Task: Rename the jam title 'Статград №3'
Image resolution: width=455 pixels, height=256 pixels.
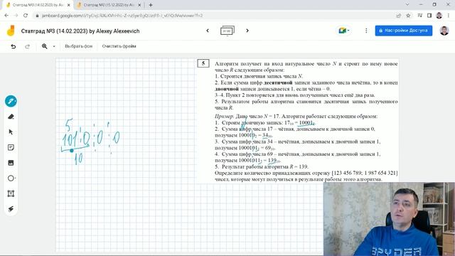Action: (80, 31)
